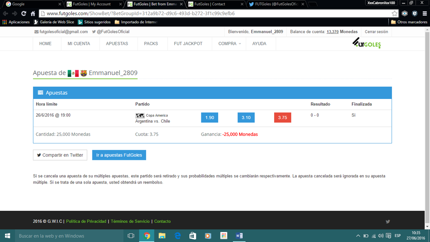Expand the COMPRA dropdown menu
Screen dimensions: 430x242
click(x=230, y=44)
